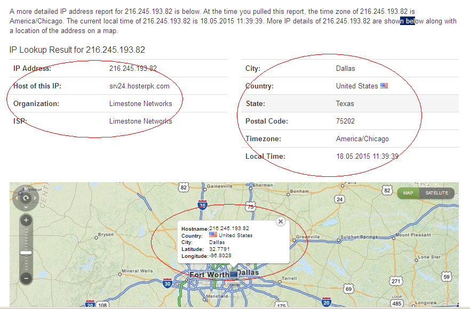Click the Greenville town on the map
The image size is (470, 309).
coord(307,237)
